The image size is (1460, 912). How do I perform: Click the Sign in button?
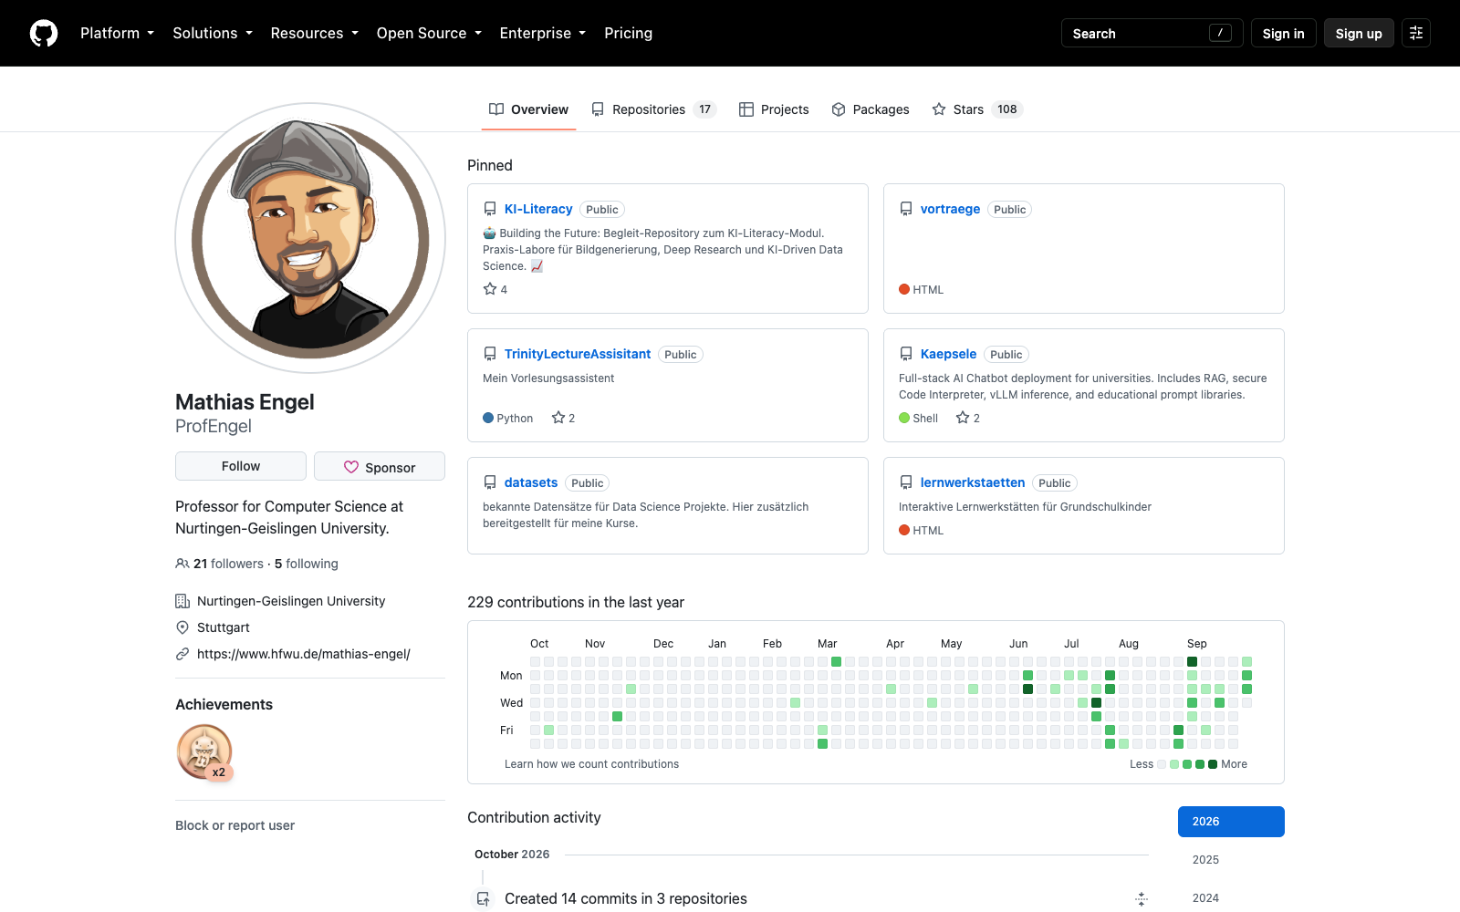1284,33
